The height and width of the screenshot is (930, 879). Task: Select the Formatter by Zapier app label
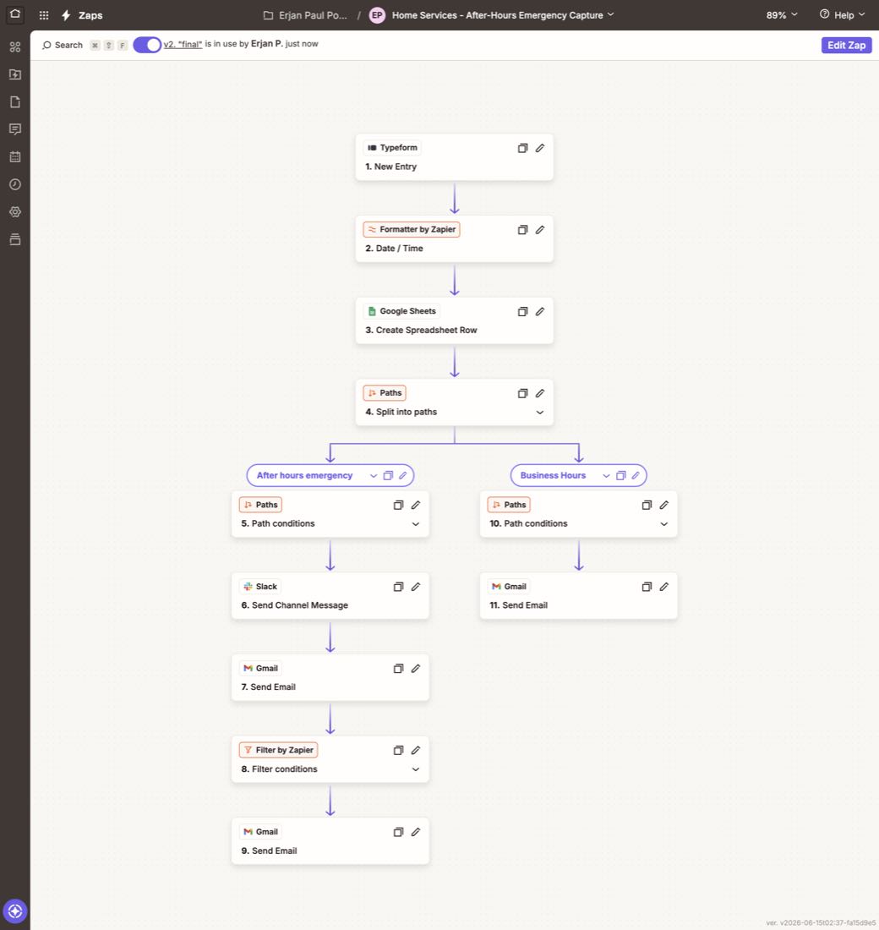[x=412, y=229]
